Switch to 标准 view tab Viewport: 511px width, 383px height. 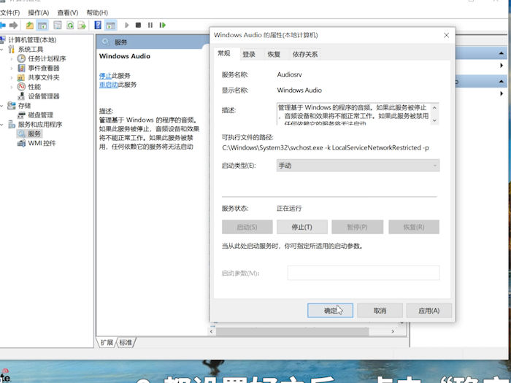click(126, 342)
